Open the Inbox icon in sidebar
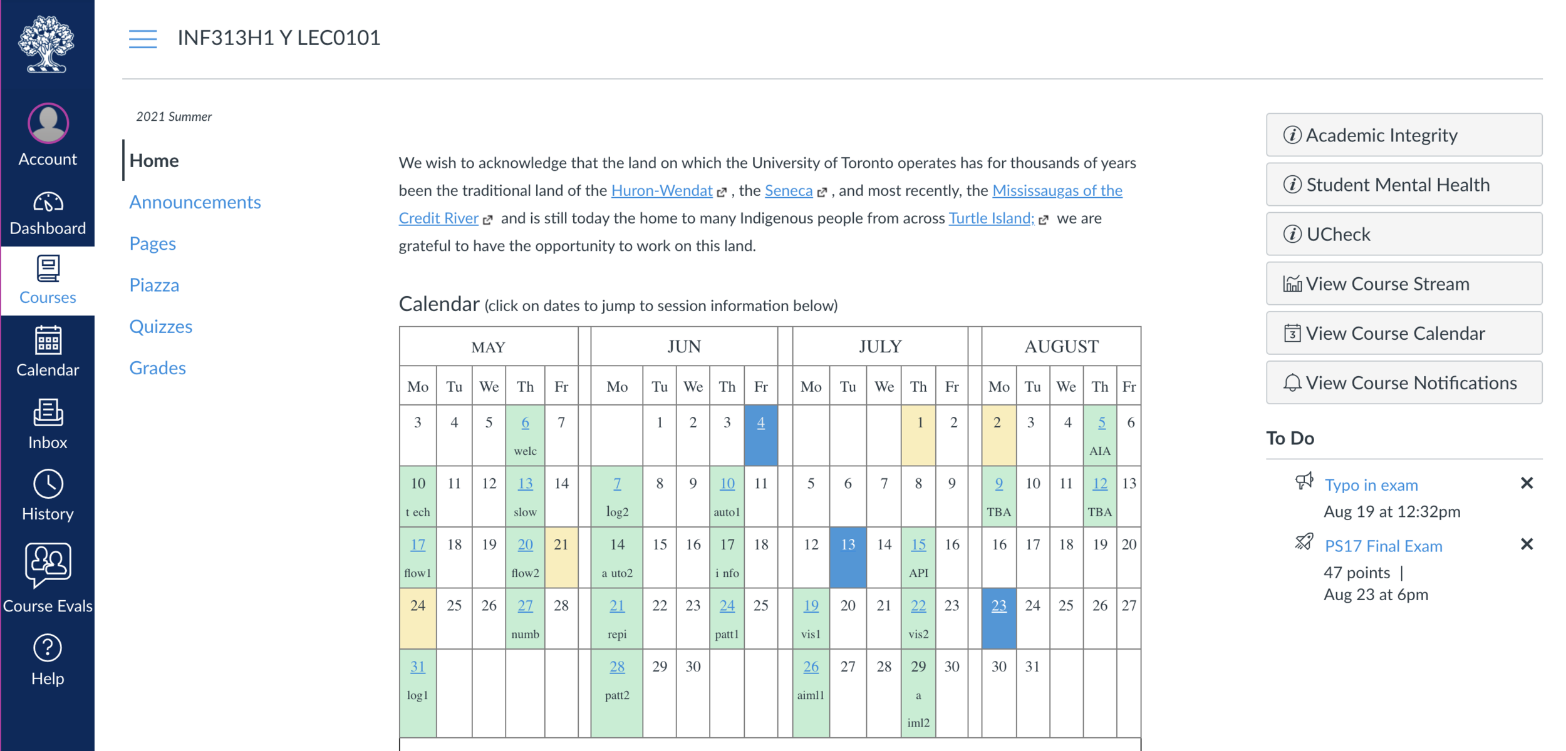The height and width of the screenshot is (751, 1566). (48, 424)
